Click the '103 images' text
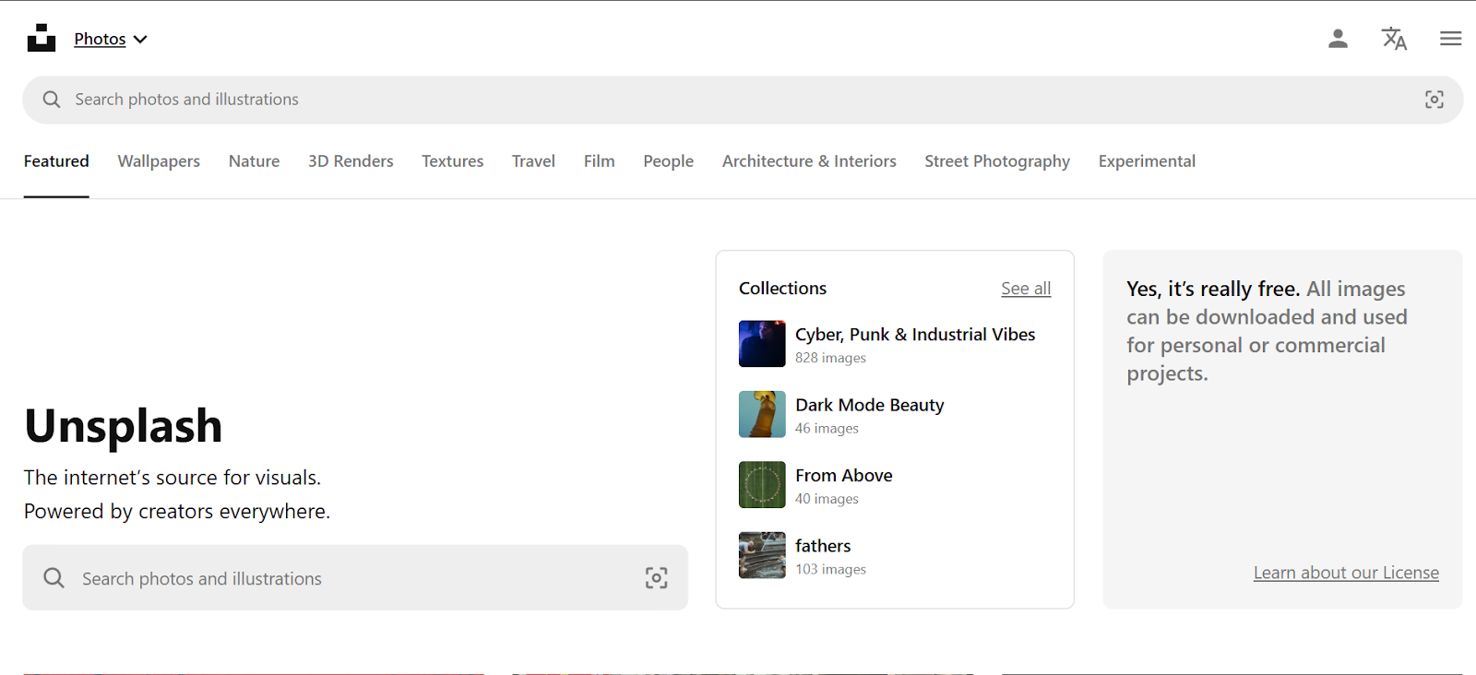Screen dimensions: 1476x675 click(x=830, y=570)
